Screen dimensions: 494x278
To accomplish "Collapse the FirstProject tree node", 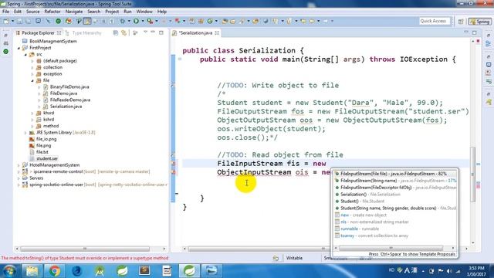I will [19, 48].
